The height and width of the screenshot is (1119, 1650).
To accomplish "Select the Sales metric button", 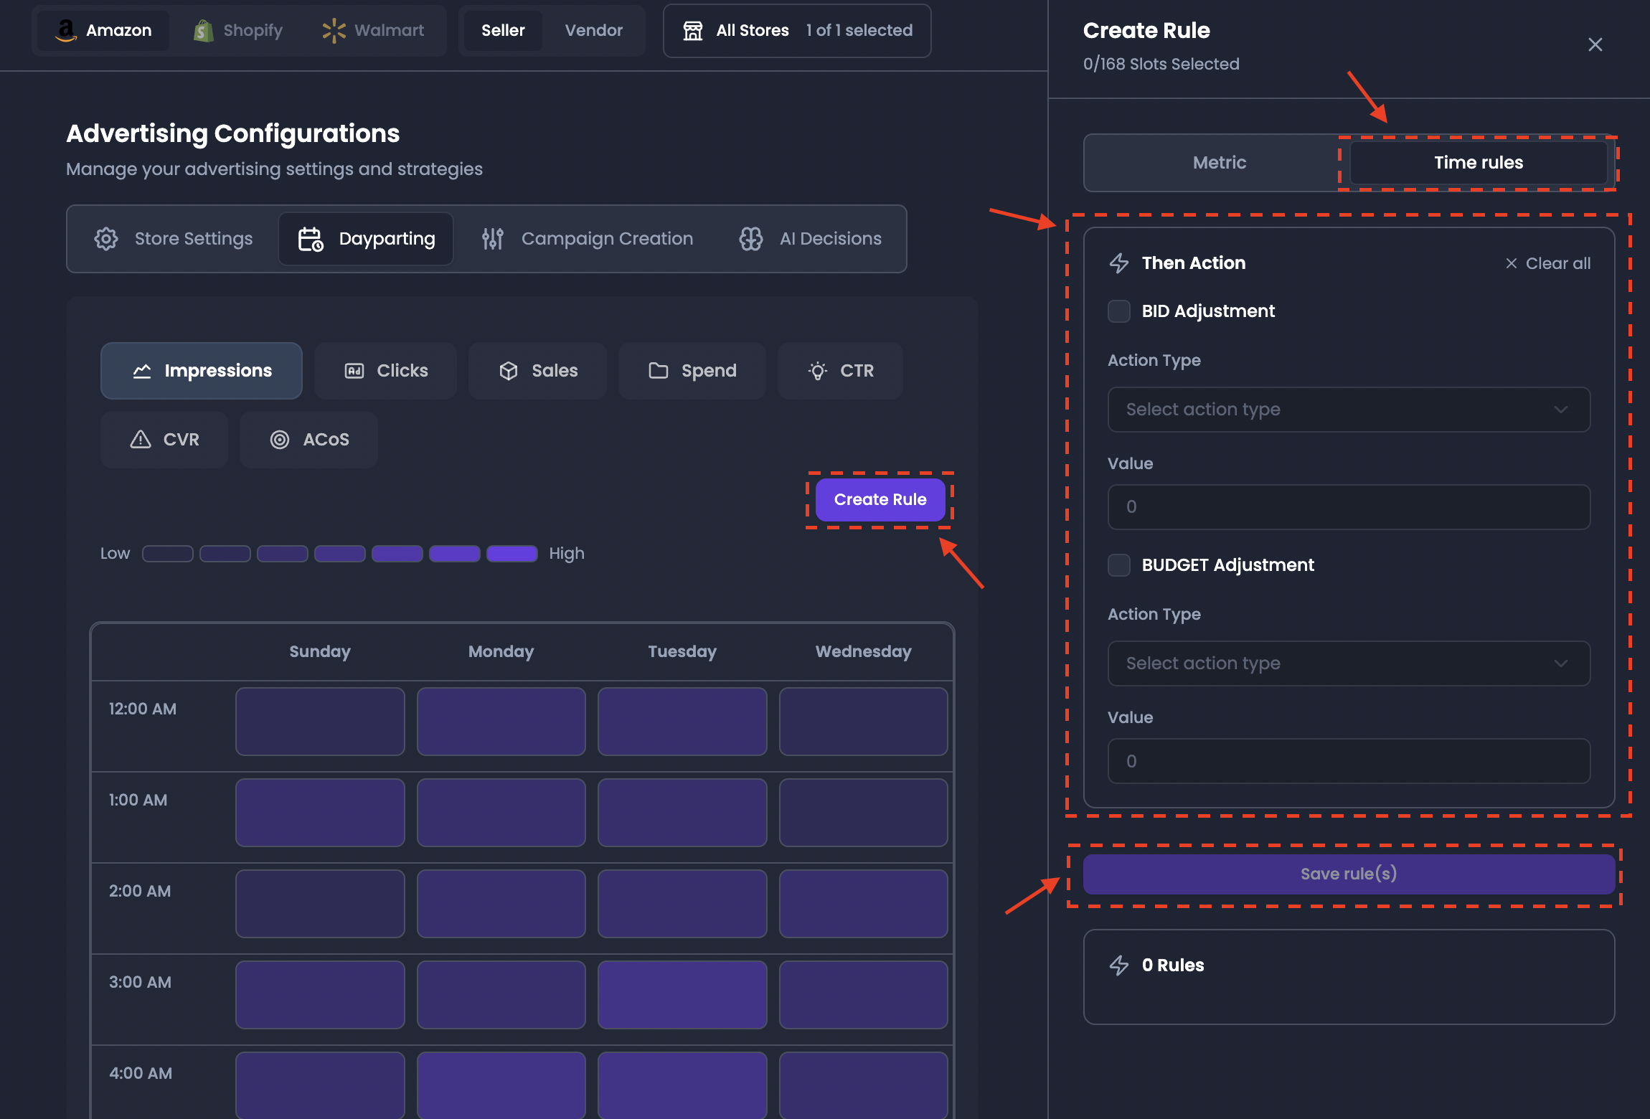I will (537, 371).
